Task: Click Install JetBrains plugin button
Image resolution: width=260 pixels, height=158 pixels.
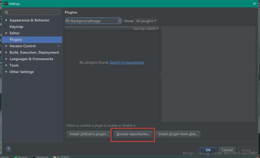Action: [x=89, y=134]
